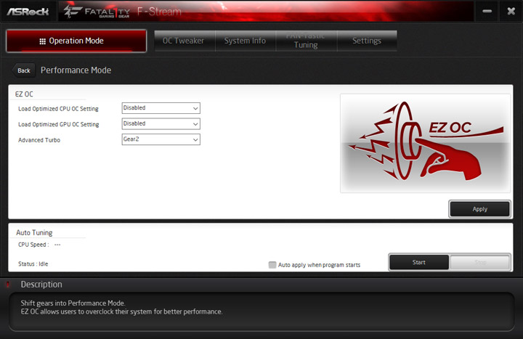523x339 pixels.
Task: Click the Stop auto tuning button
Action: [x=480, y=262]
